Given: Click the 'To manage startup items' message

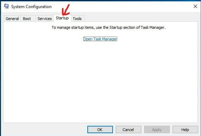Looking at the screenshot, I should (108, 27).
